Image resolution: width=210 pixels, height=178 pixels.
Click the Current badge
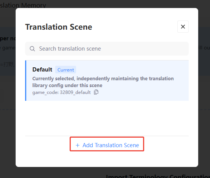(x=65, y=70)
